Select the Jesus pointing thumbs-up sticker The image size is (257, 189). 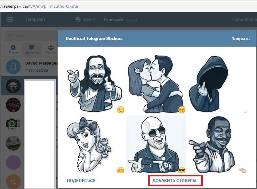(94, 83)
